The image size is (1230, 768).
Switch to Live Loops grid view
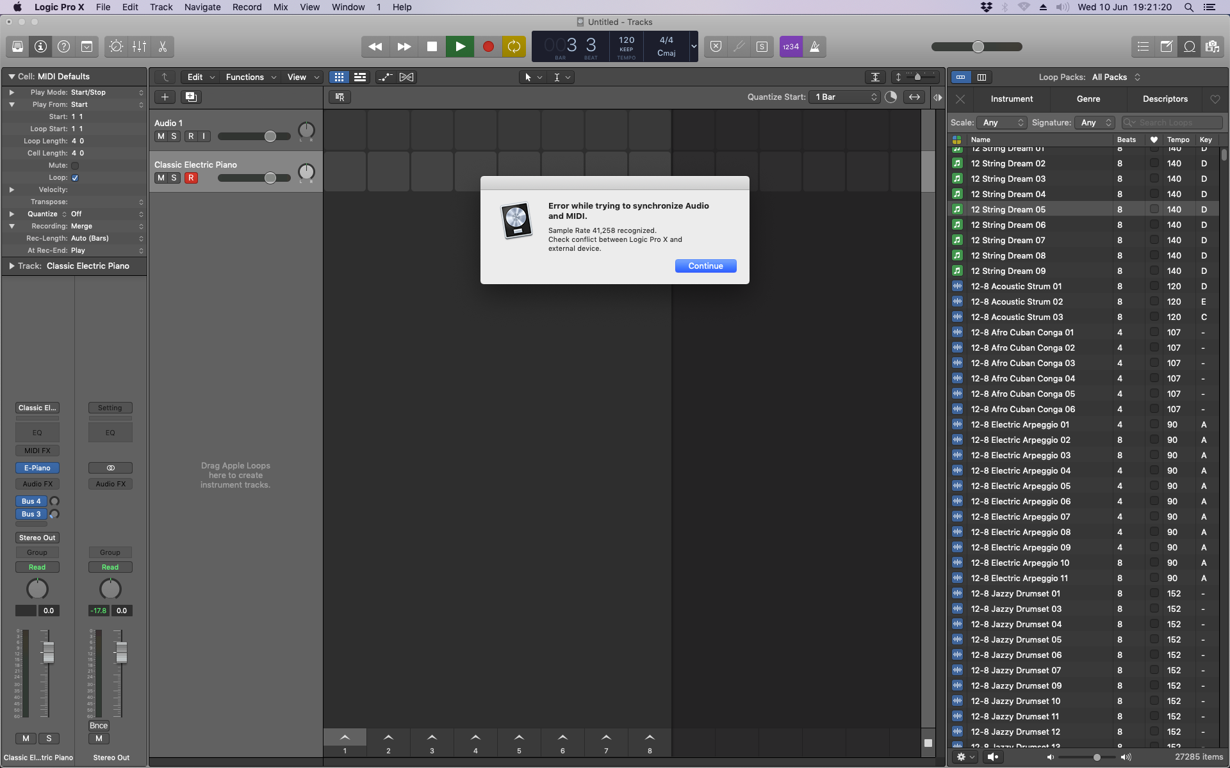click(x=339, y=77)
